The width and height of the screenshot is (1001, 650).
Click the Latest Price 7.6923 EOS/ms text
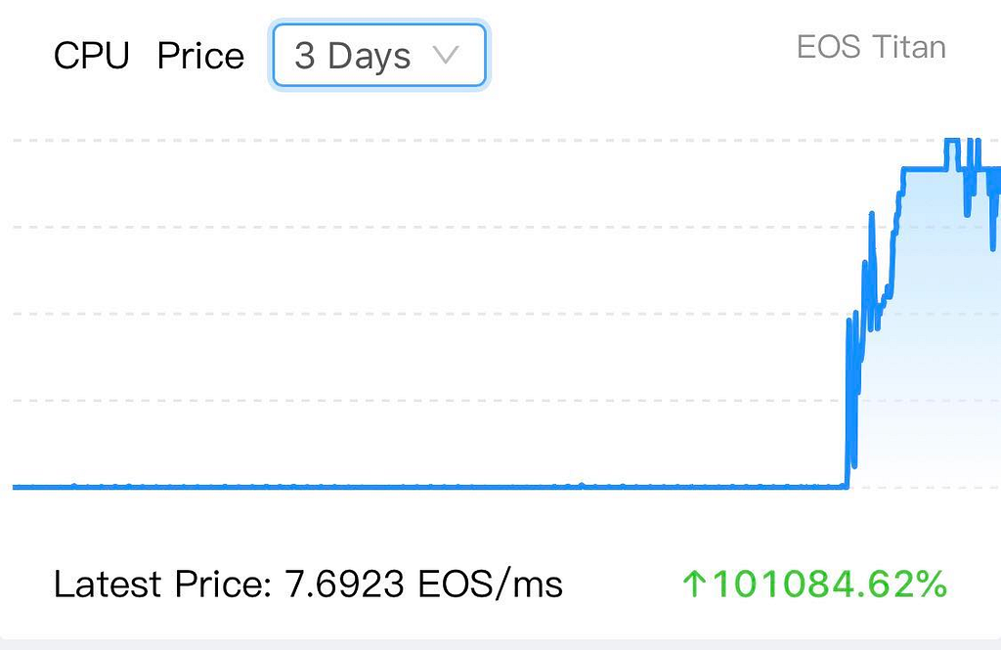308,584
